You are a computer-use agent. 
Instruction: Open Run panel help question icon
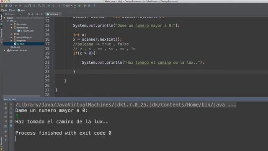pyautogui.click(x=5, y=140)
